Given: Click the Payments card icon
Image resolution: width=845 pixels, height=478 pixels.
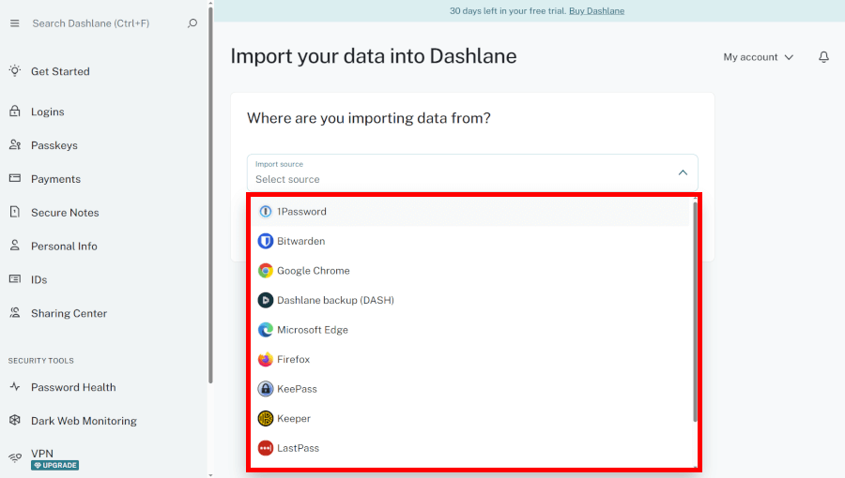Looking at the screenshot, I should [x=15, y=178].
